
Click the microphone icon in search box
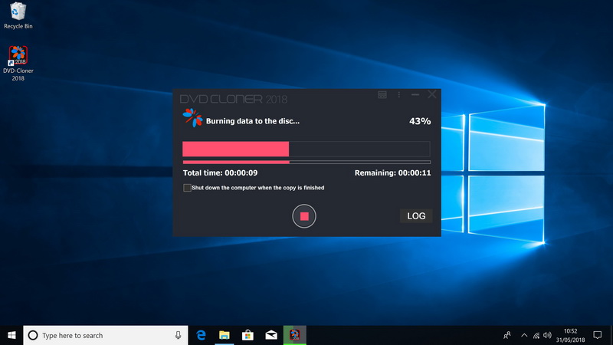pyautogui.click(x=178, y=335)
